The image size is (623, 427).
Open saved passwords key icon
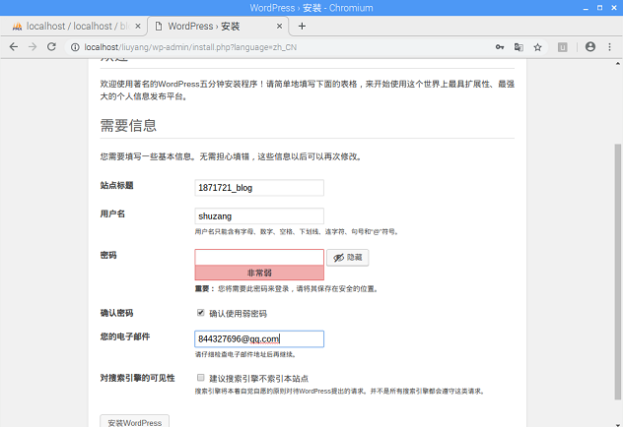click(x=500, y=47)
